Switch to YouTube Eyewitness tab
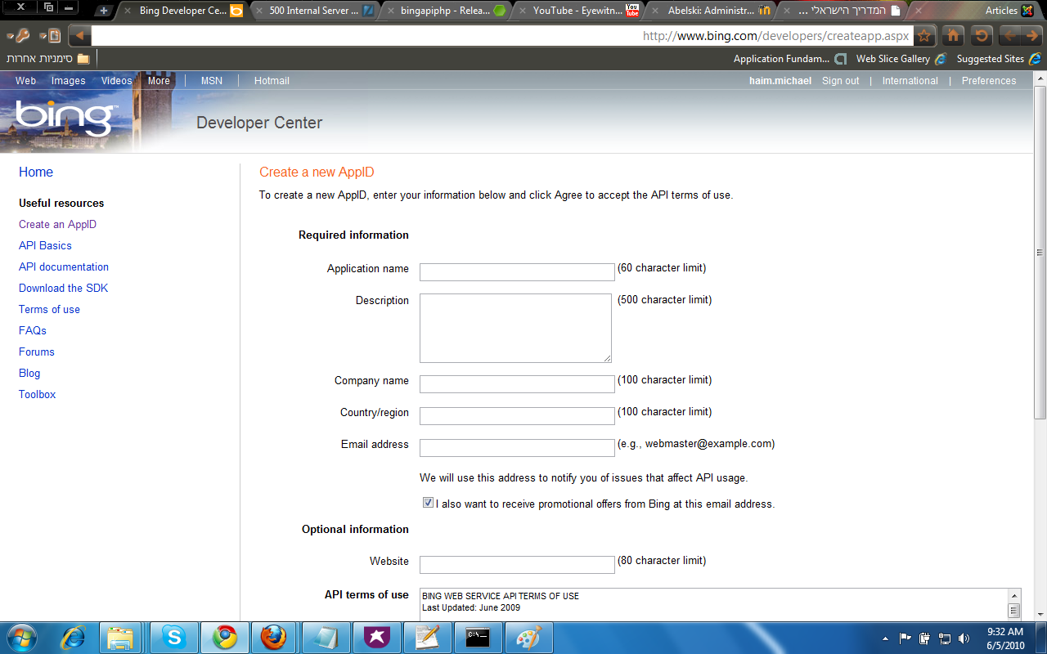Screen dimensions: 1047x654 (579, 11)
